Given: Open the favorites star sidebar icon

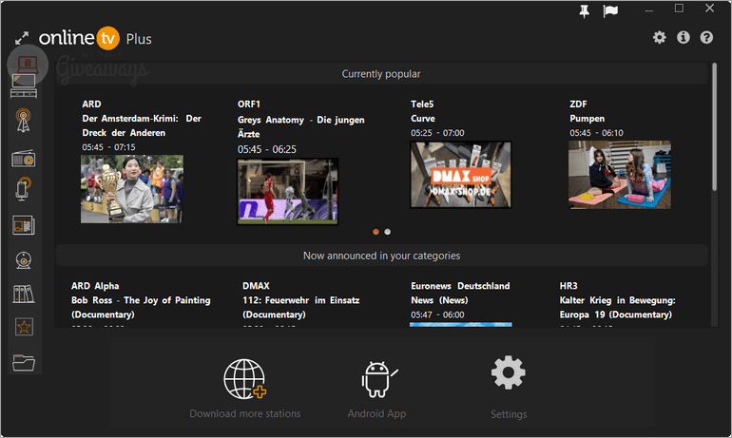Looking at the screenshot, I should coord(24,327).
